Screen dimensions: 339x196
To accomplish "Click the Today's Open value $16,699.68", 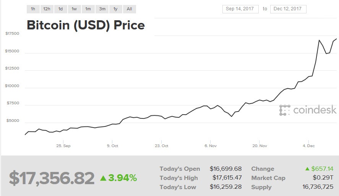I will tap(225, 168).
